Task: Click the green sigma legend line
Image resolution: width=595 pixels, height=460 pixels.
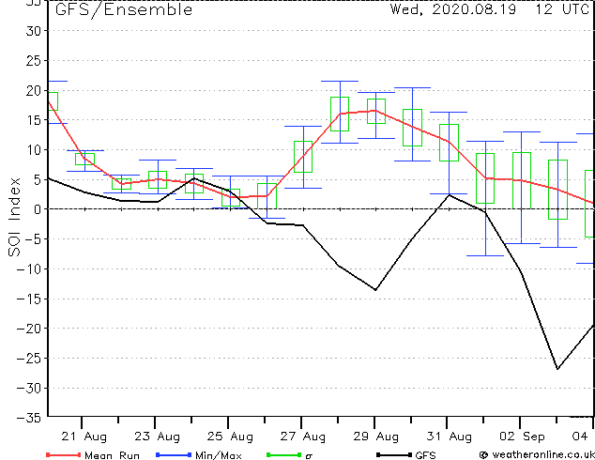Action: [x=283, y=454]
